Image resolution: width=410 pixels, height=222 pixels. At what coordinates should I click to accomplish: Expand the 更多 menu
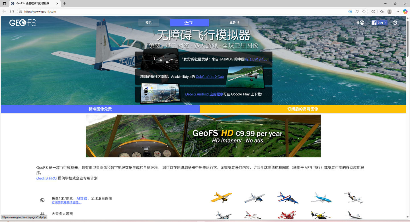pos(234,22)
